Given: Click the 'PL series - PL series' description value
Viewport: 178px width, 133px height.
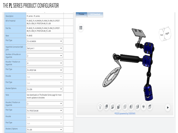Looking at the screenshot, I should pyautogui.click(x=33, y=16).
